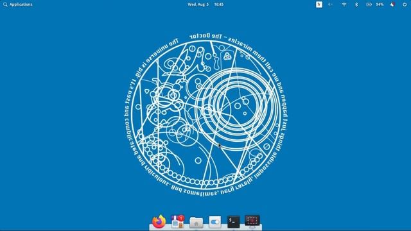Launch Firefox from the dock
411x231 pixels.
[159, 221]
